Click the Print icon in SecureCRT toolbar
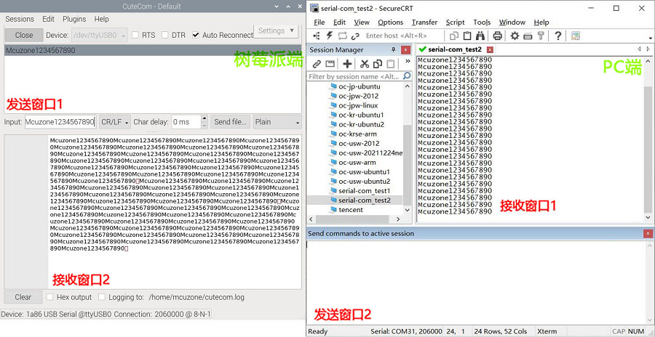This screenshot has height=337, width=655. coord(497,36)
